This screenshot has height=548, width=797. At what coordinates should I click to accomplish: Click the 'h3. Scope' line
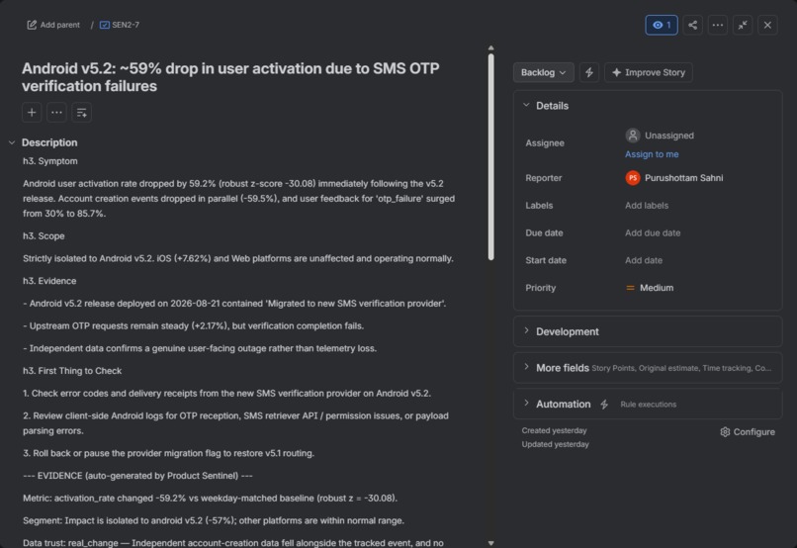[x=44, y=235]
